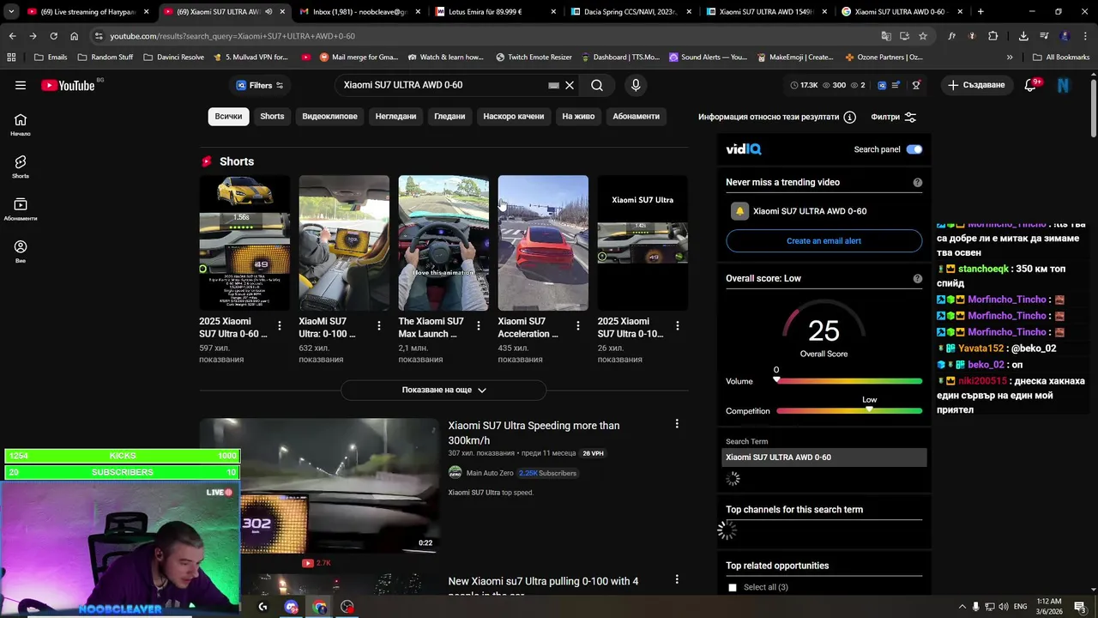The image size is (1098, 618).
Task: Click the Създаване create button
Action: coord(975,85)
